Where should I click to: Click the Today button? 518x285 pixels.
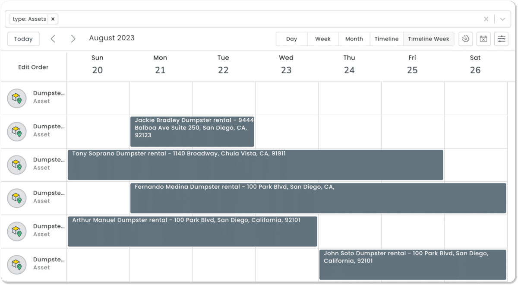point(23,39)
